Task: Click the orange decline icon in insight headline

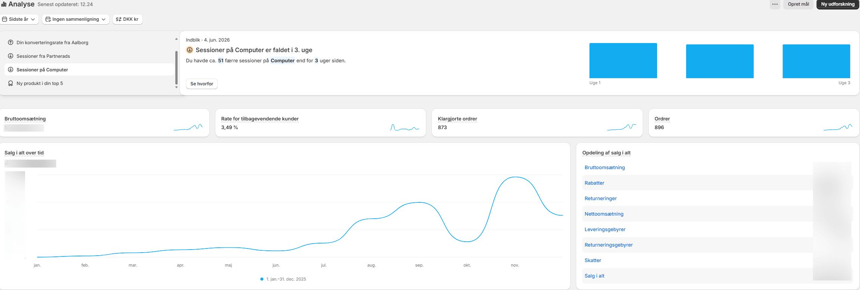Action: pos(190,50)
